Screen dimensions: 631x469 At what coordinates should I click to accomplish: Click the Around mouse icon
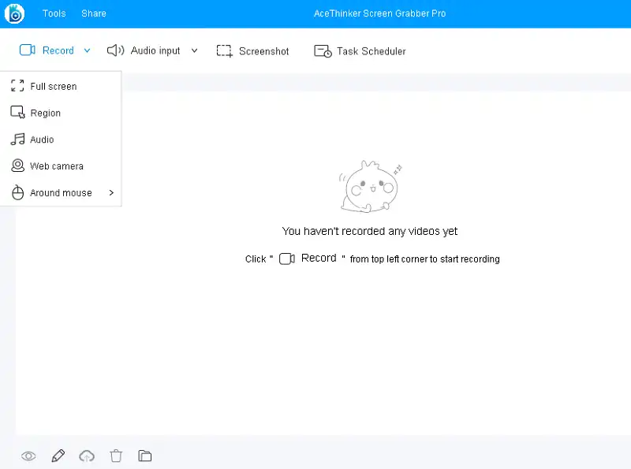17,193
